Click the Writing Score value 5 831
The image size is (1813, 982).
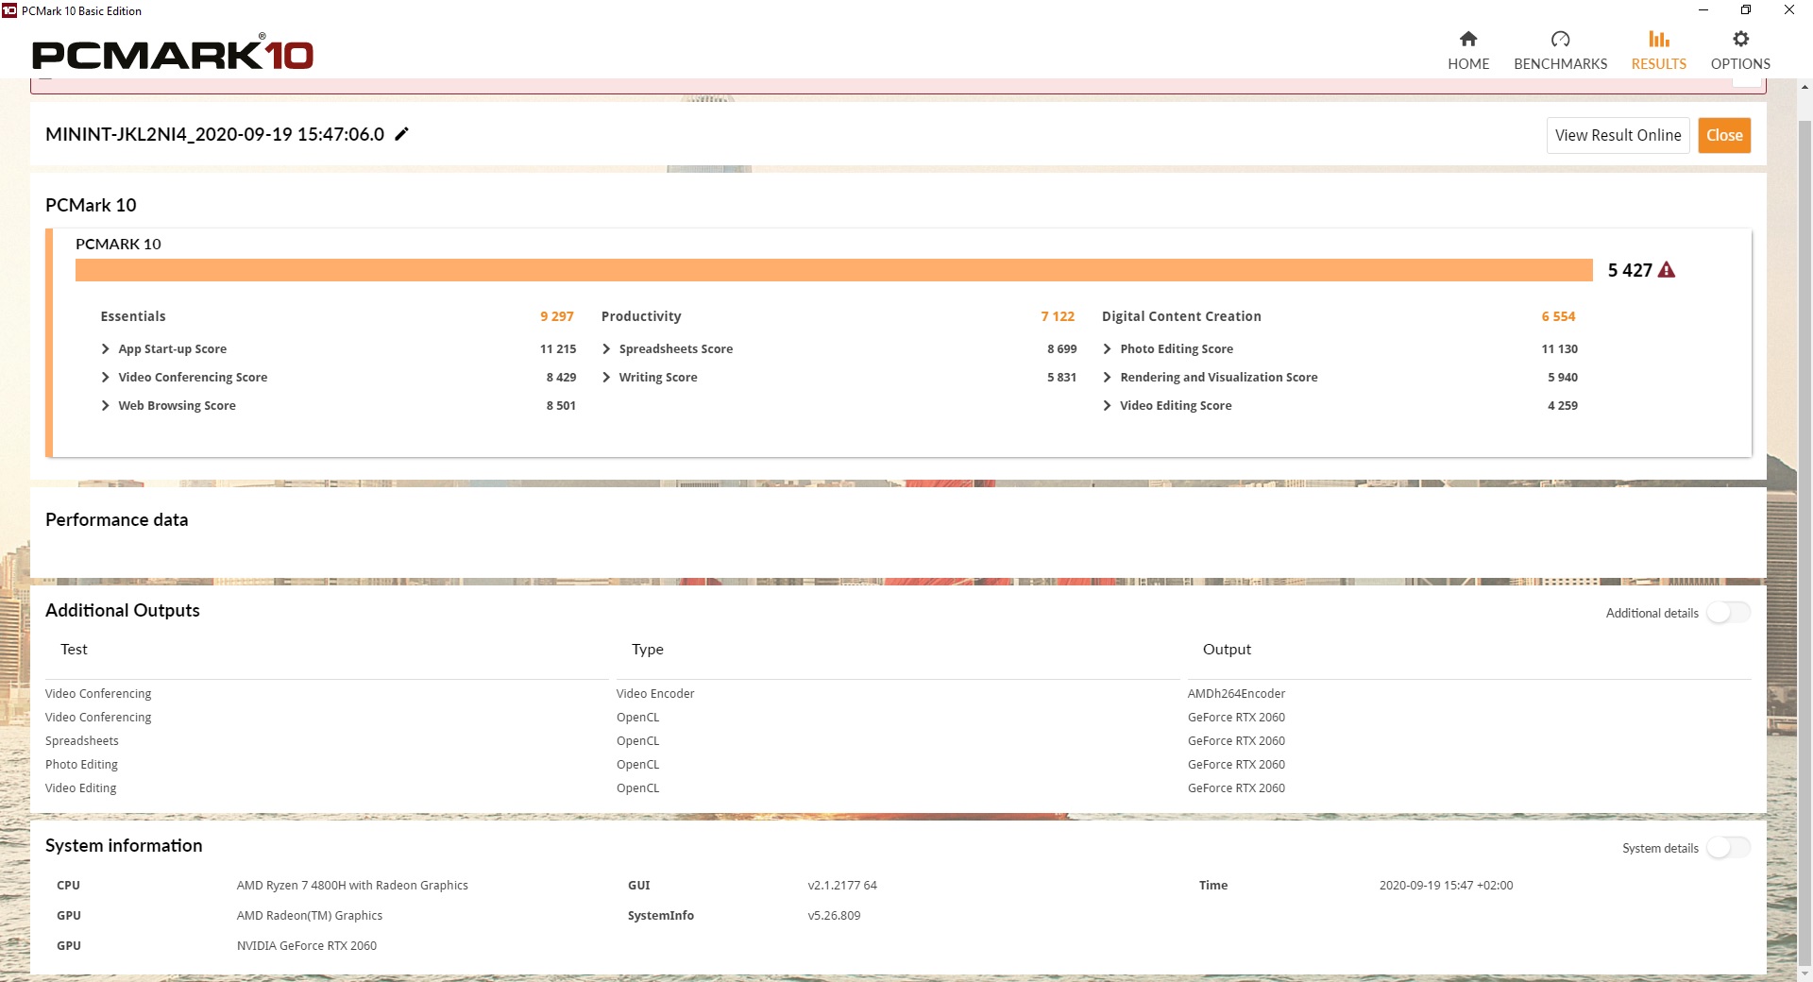(x=1061, y=378)
